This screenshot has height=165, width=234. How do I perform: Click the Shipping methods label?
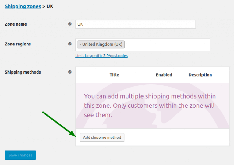(23, 72)
